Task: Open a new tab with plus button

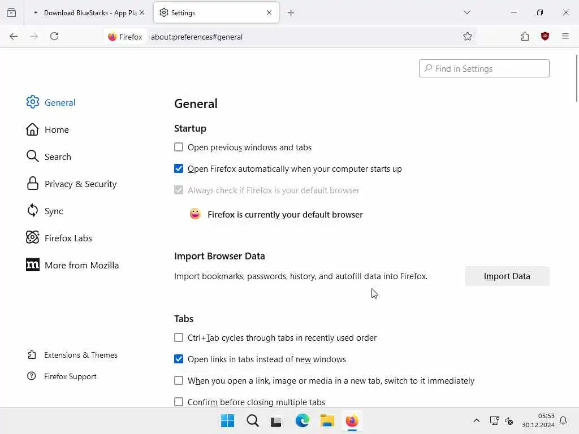Action: pyautogui.click(x=291, y=13)
